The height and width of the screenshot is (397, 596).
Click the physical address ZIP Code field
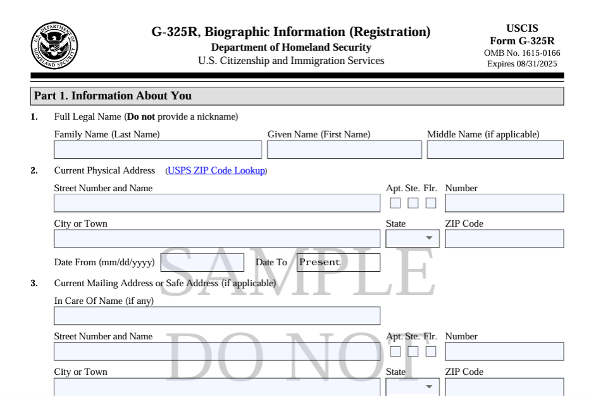pos(504,239)
